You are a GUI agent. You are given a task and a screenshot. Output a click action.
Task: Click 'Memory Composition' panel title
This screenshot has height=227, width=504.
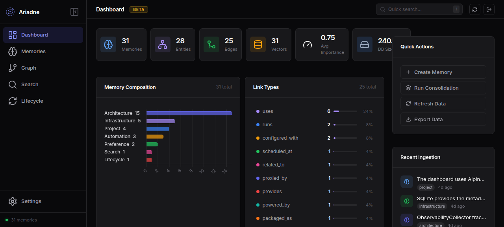pos(130,87)
